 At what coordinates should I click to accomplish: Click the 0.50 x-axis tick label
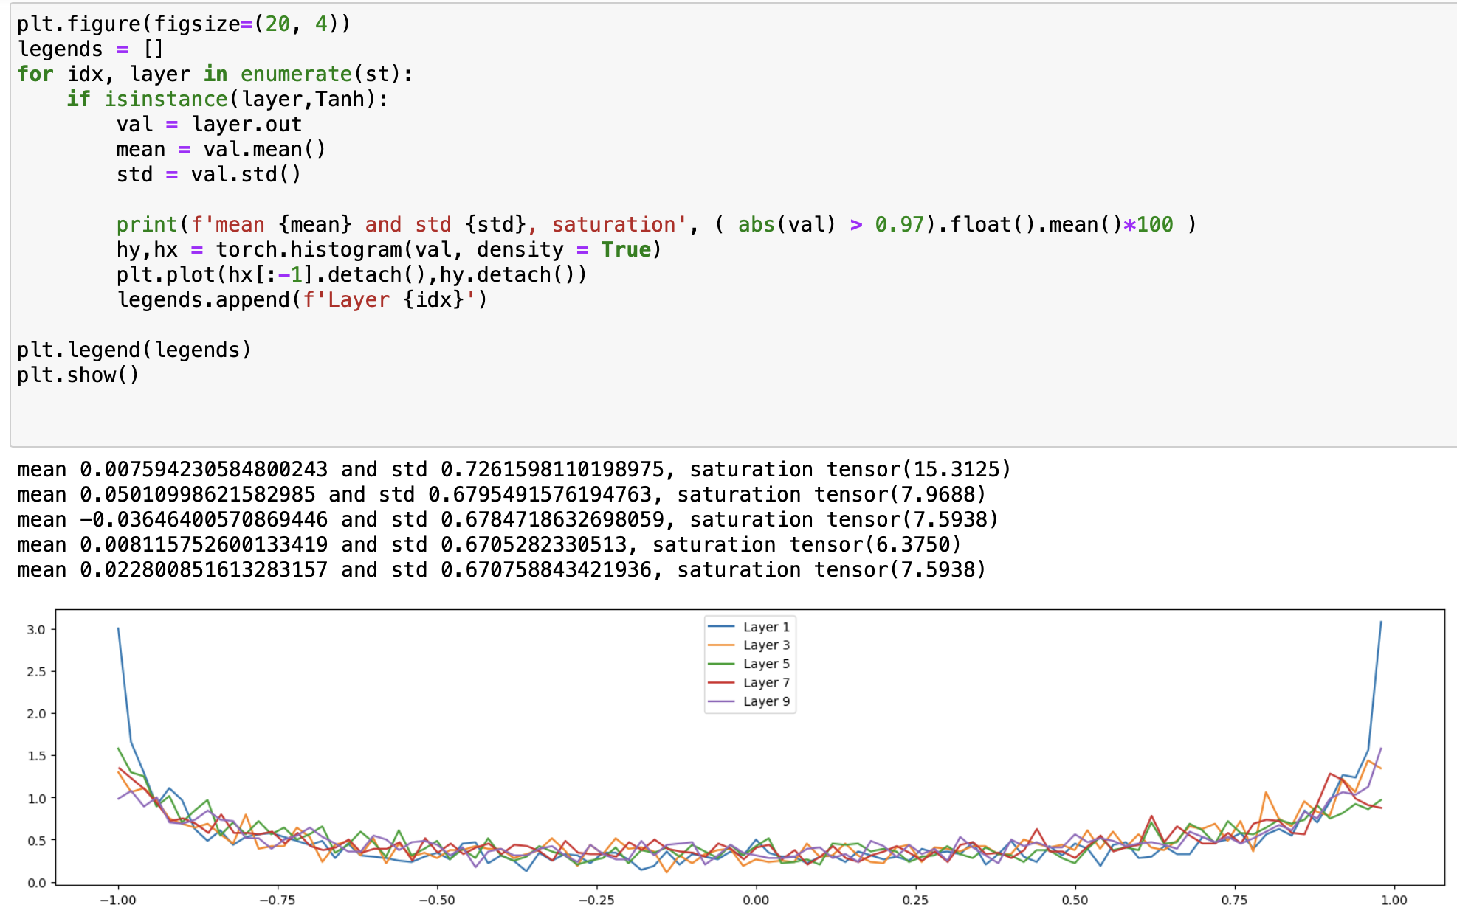[1075, 900]
